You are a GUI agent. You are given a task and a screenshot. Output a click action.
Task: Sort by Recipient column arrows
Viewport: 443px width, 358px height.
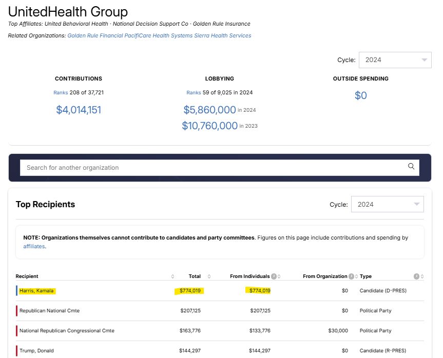click(172, 276)
